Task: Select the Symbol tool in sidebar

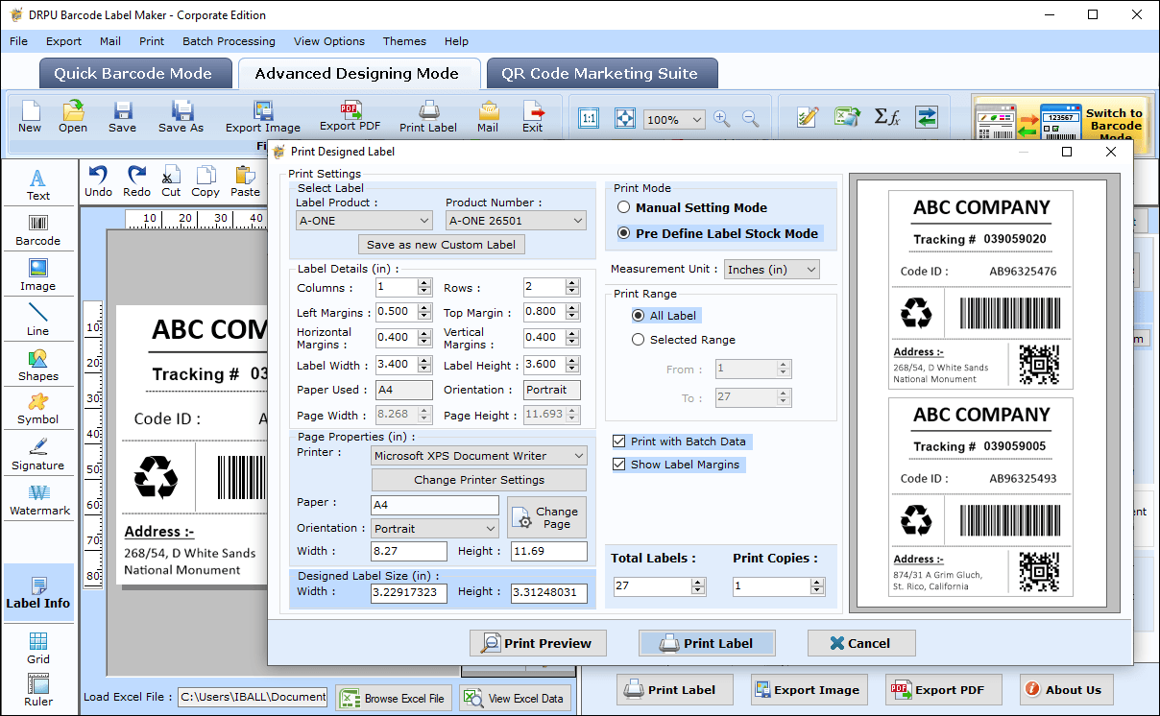Action: (x=38, y=409)
